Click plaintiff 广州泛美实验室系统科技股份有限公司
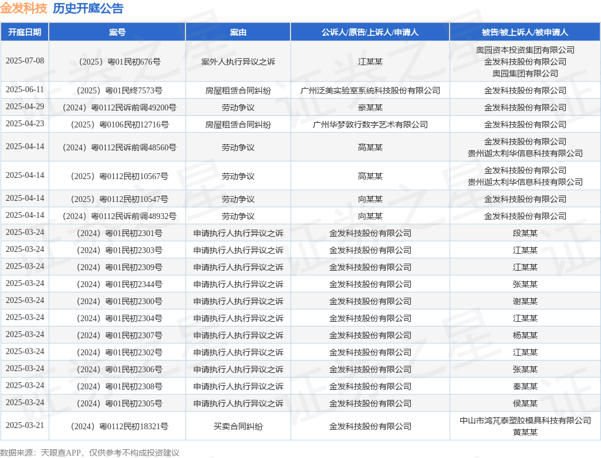The image size is (601, 458). pyautogui.click(x=370, y=90)
